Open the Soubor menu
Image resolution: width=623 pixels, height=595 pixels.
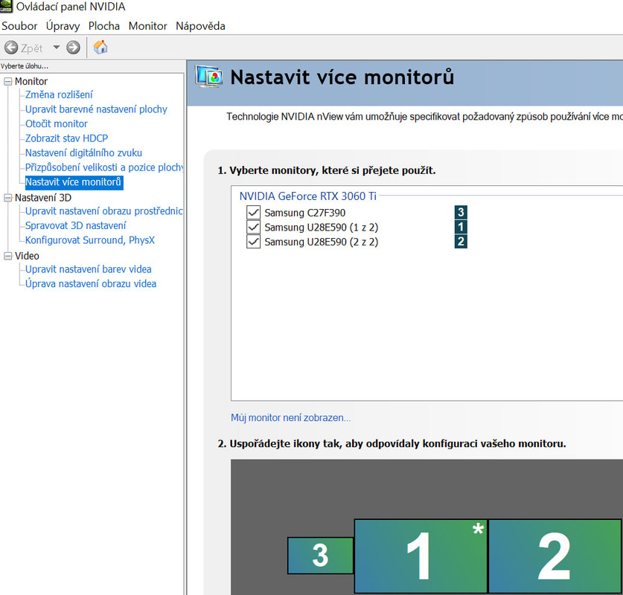click(x=19, y=26)
